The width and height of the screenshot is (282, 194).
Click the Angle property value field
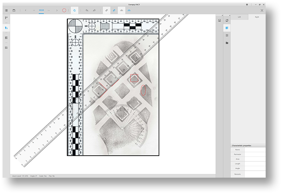point(255,168)
